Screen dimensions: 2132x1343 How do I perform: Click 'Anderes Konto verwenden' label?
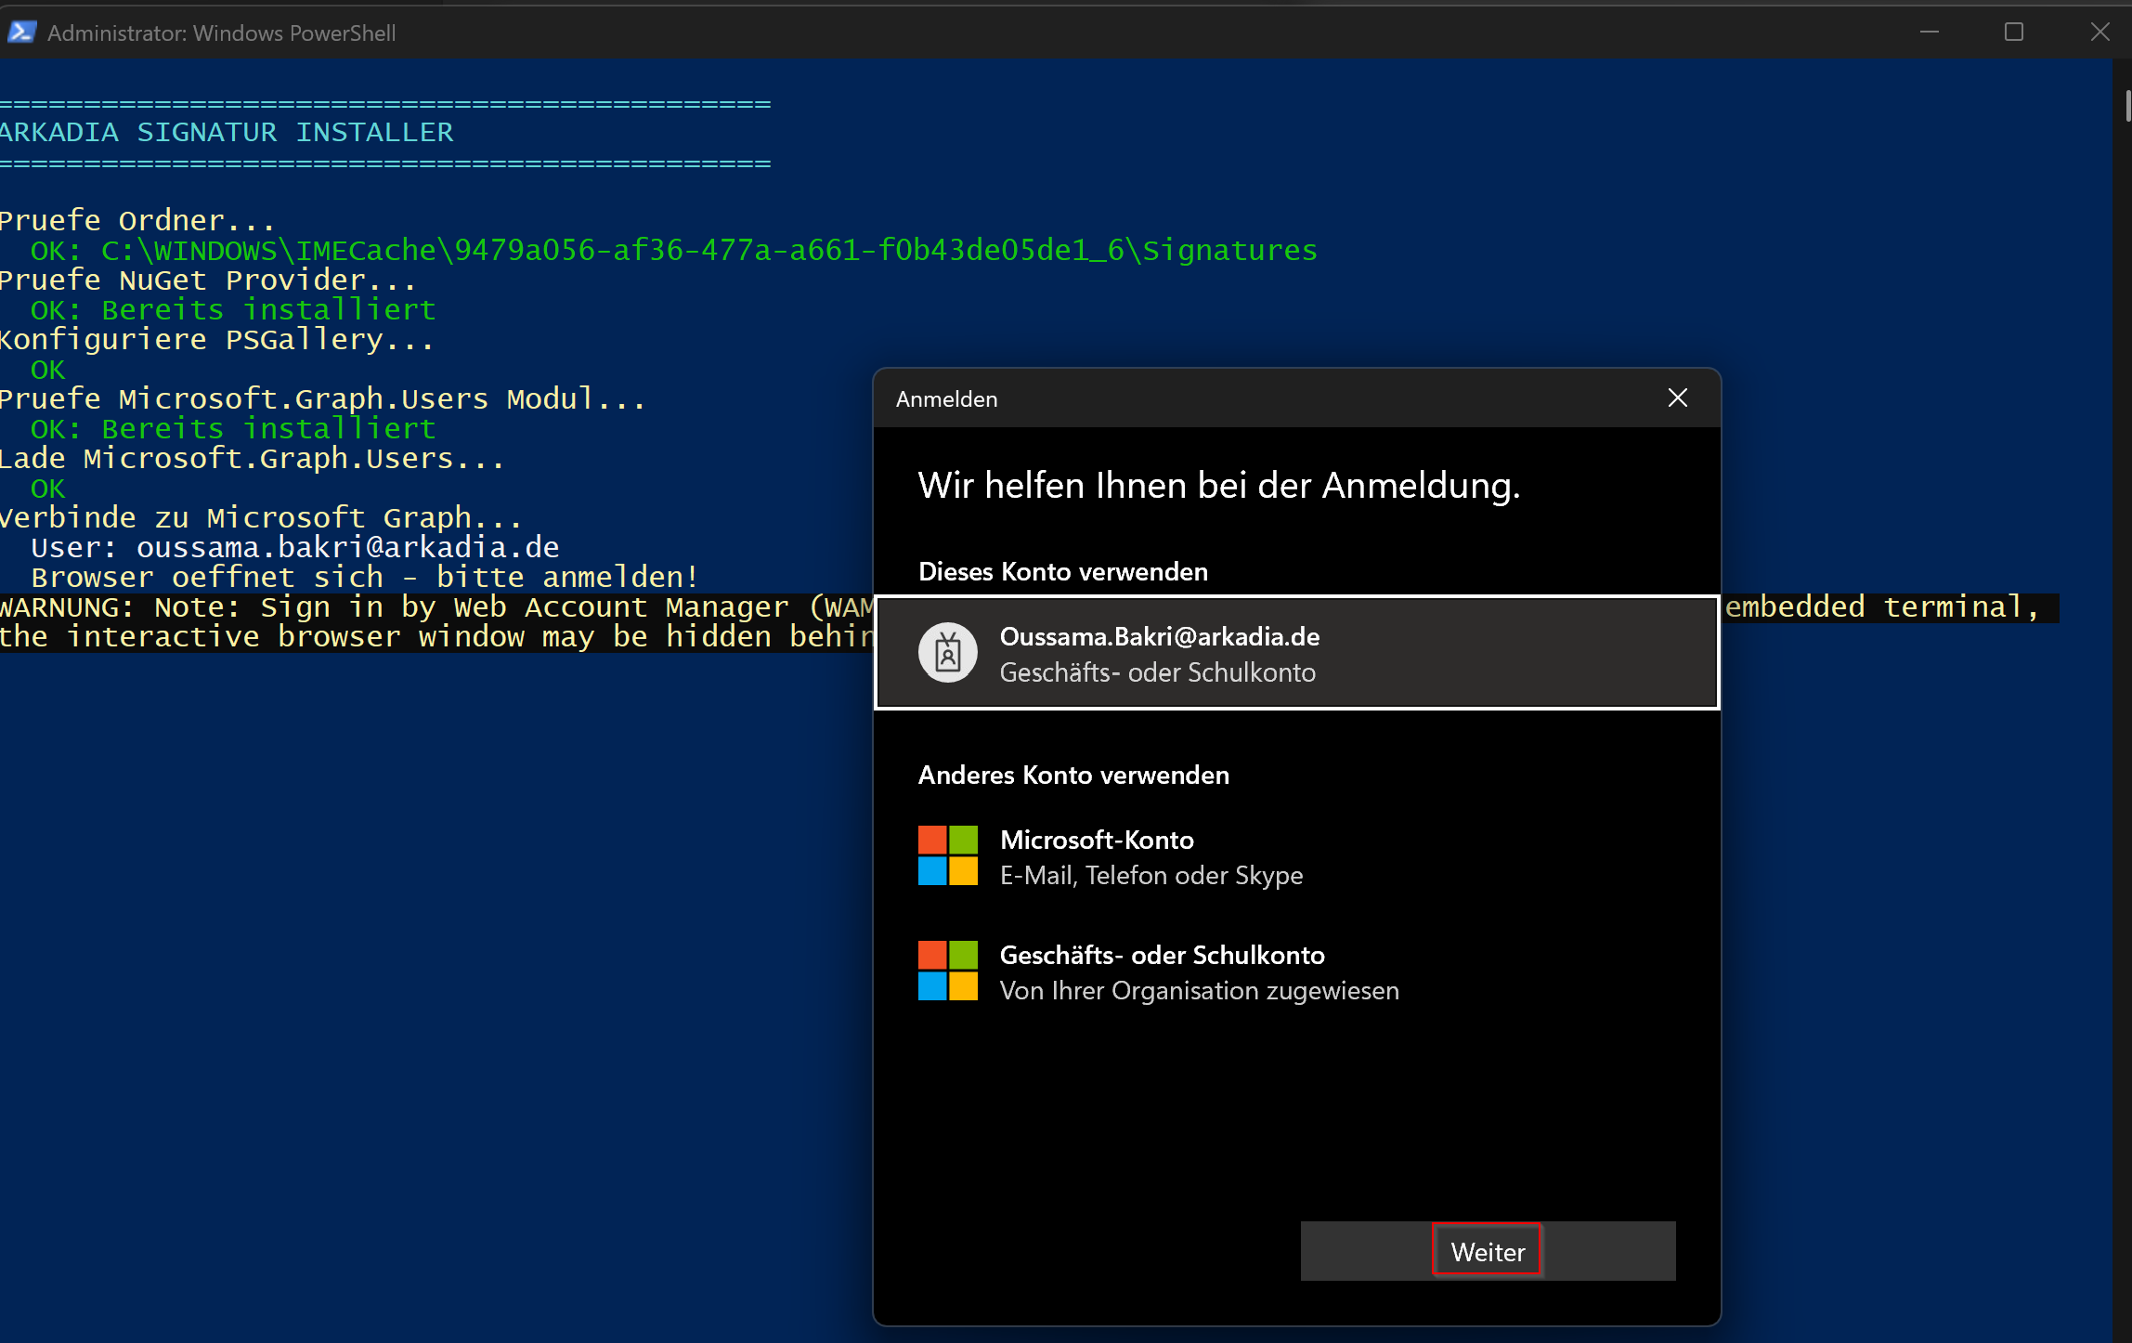pos(1073,775)
